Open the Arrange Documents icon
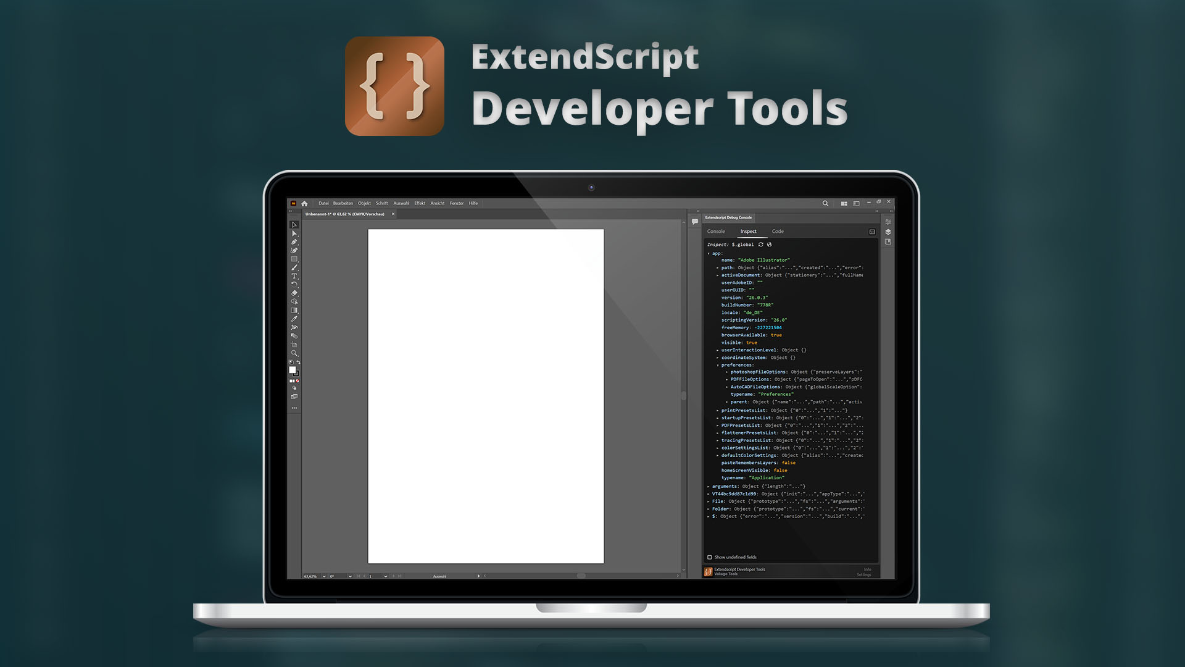The height and width of the screenshot is (667, 1185). [844, 203]
